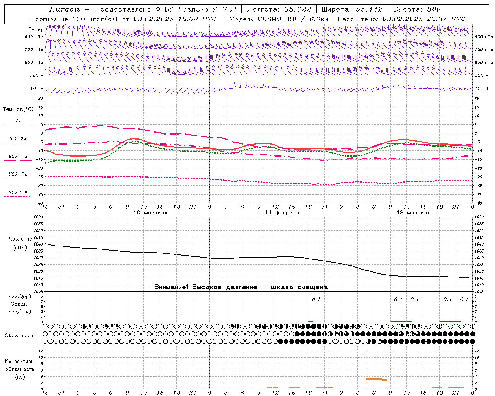
Task: Click the '(км)' unit under convective cloud label
Action: point(20,376)
